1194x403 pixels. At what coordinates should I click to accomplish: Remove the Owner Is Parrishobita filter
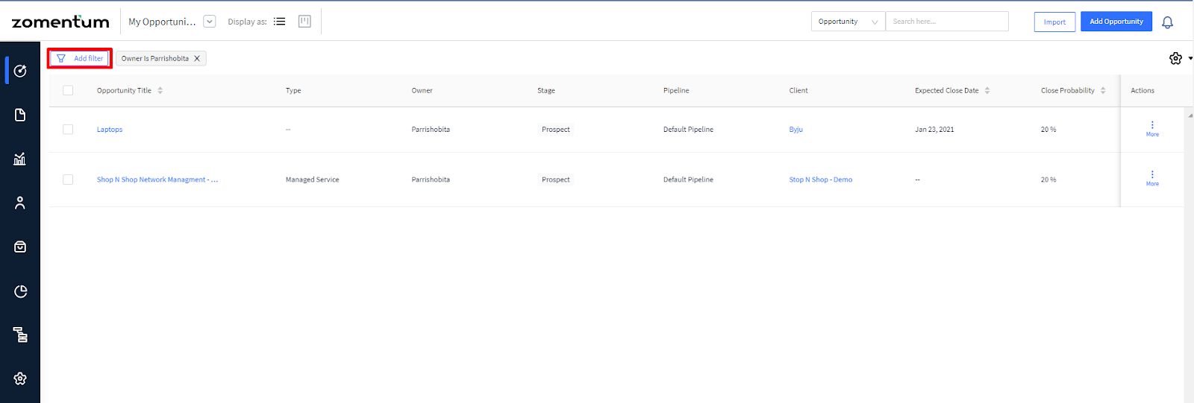(x=197, y=58)
